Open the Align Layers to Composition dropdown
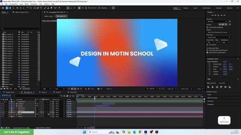The height and width of the screenshot is (135, 241). (x=223, y=83)
